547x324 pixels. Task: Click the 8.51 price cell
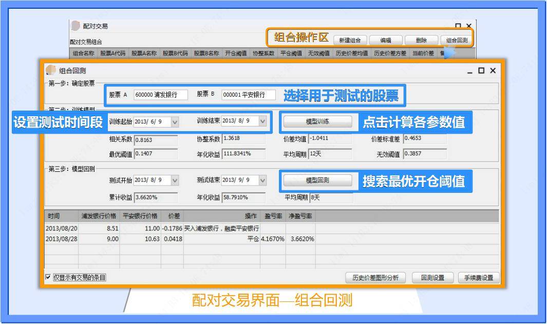click(x=99, y=229)
